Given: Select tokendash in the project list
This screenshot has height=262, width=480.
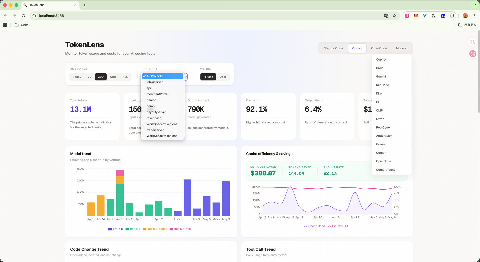Looking at the screenshot, I should tap(163, 118).
